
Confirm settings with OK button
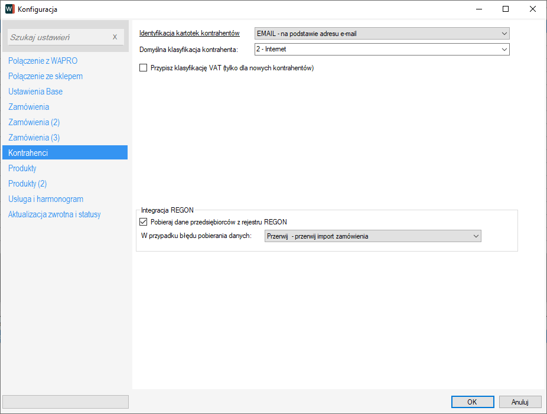click(472, 402)
